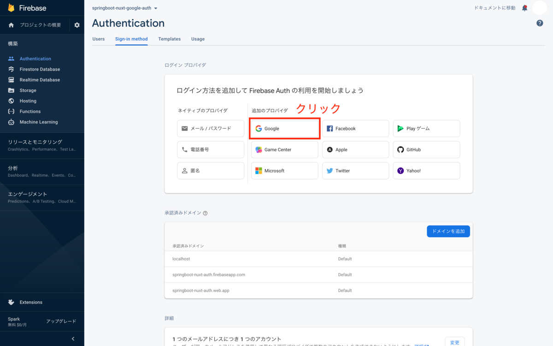This screenshot has height=346, width=553.
Task: Switch to the Users tab
Action: click(x=99, y=39)
